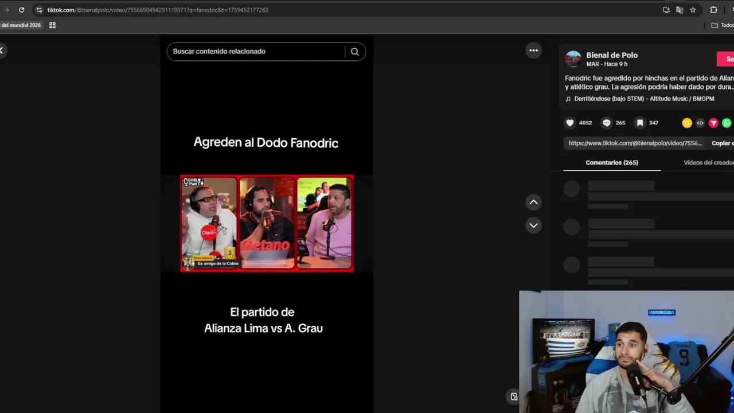Image resolution: width=734 pixels, height=413 pixels.
Task: Bookmark this page with the star
Action: (693, 10)
